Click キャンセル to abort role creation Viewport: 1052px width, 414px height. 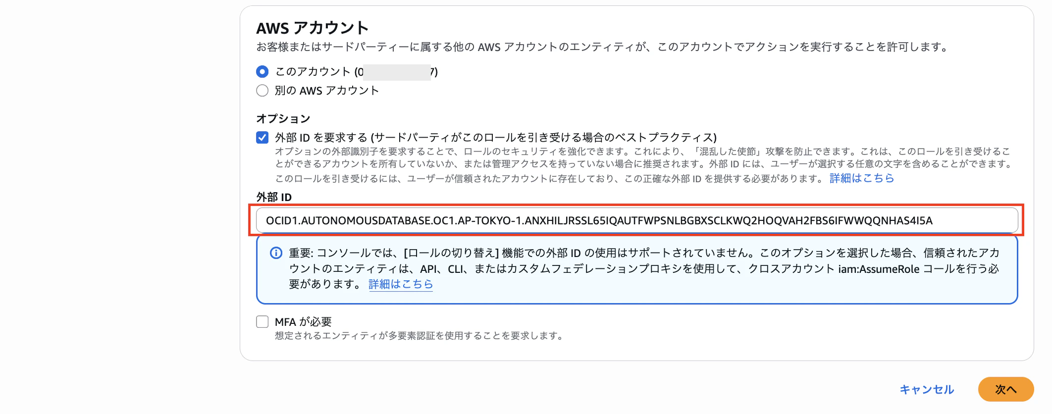[926, 389]
